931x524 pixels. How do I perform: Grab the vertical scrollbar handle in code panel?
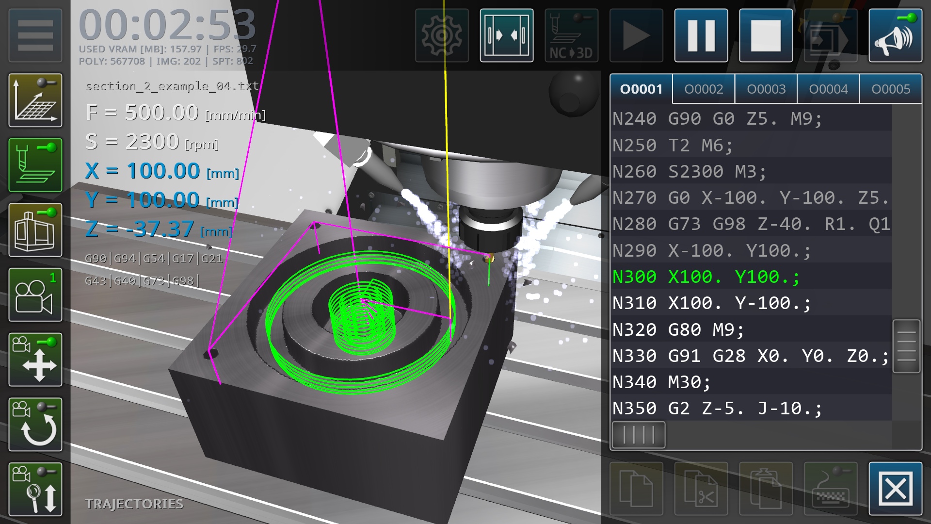click(906, 346)
